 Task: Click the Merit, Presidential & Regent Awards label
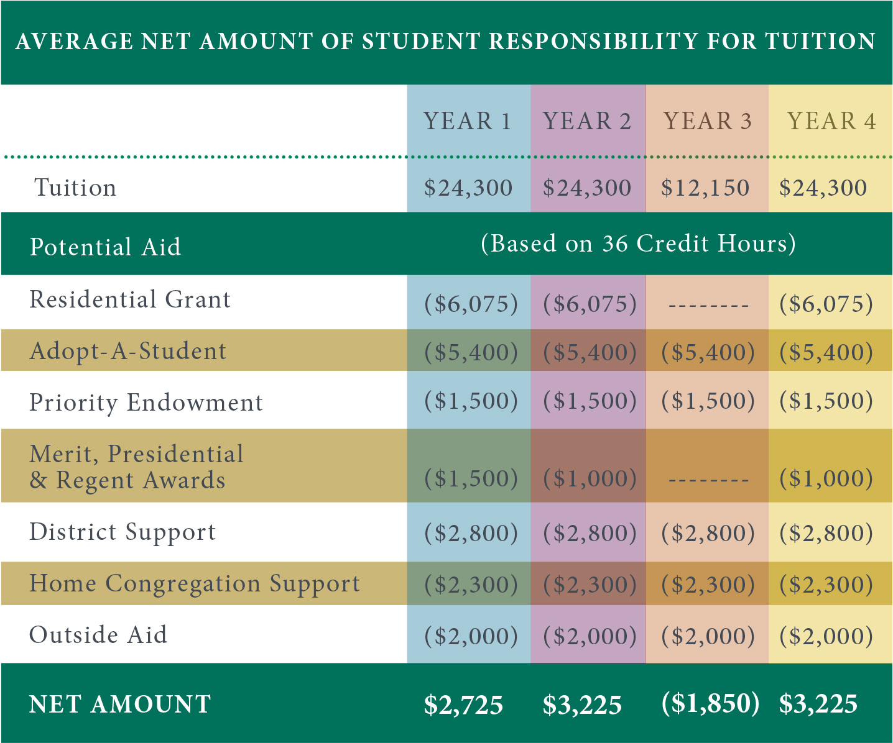click(136, 467)
